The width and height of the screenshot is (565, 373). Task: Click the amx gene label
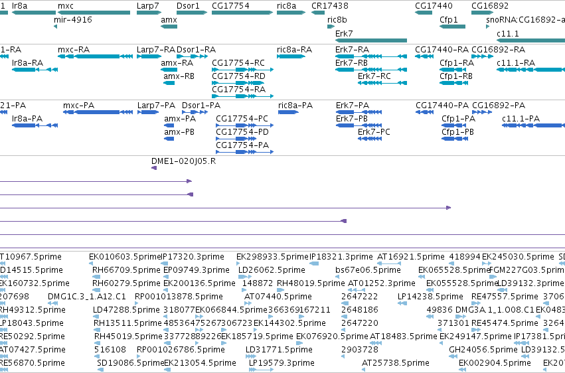(x=169, y=19)
